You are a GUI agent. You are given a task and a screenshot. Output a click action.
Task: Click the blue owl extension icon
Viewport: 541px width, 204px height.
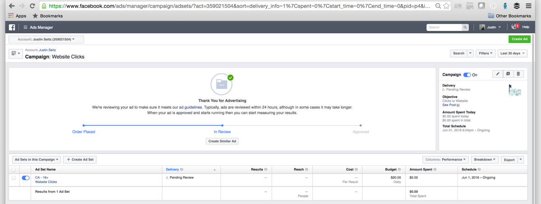[x=505, y=6]
